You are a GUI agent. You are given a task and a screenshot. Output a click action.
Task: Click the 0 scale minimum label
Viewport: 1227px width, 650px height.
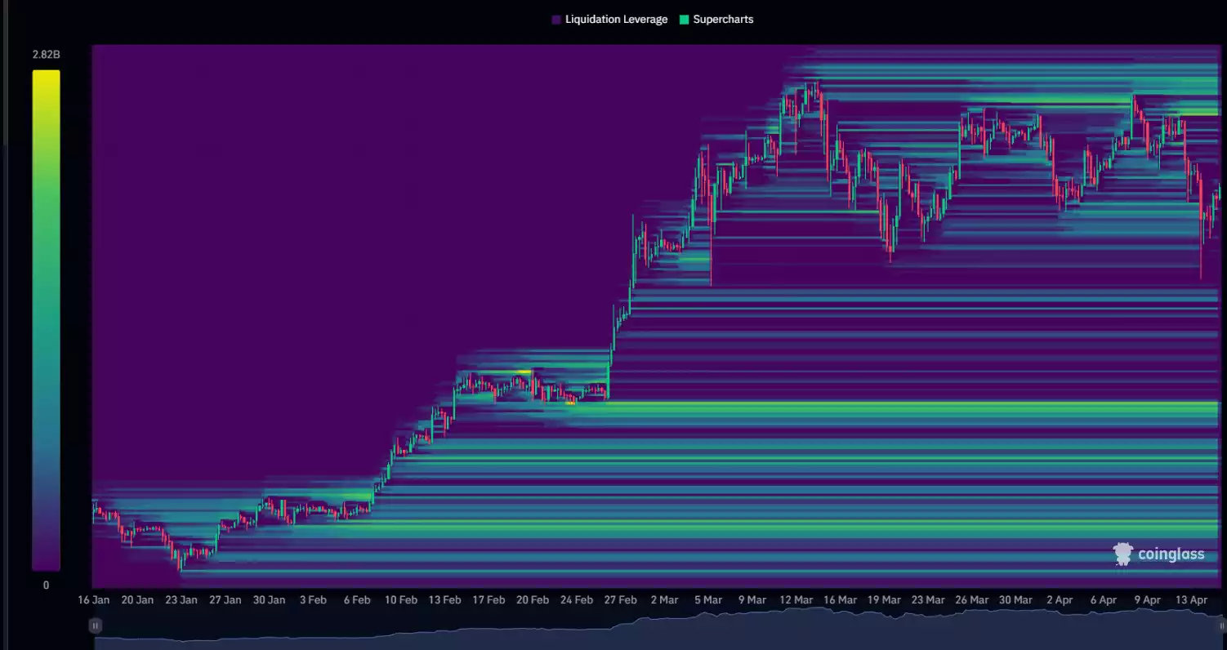[46, 585]
